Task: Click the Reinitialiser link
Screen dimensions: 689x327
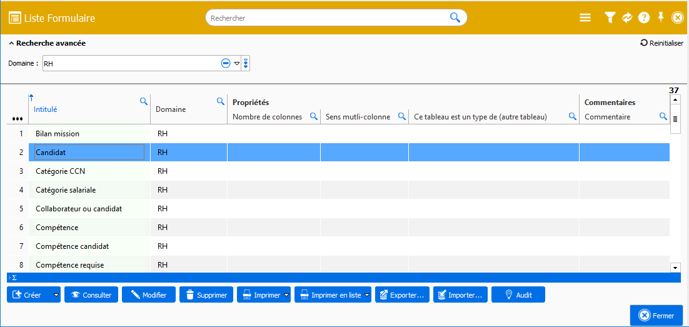Action: coord(661,43)
